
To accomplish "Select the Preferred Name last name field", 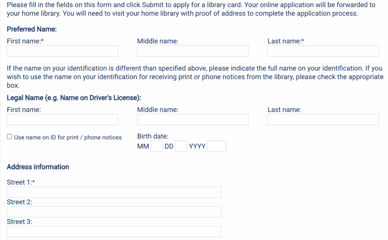I will pos(323,51).
